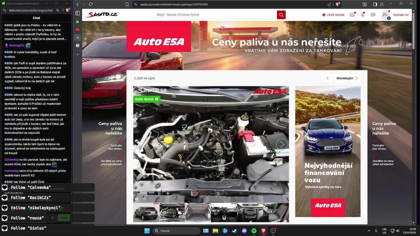This screenshot has width=420, height=236.
Task: Go back via Zpět na výpis
Action: click(x=144, y=78)
